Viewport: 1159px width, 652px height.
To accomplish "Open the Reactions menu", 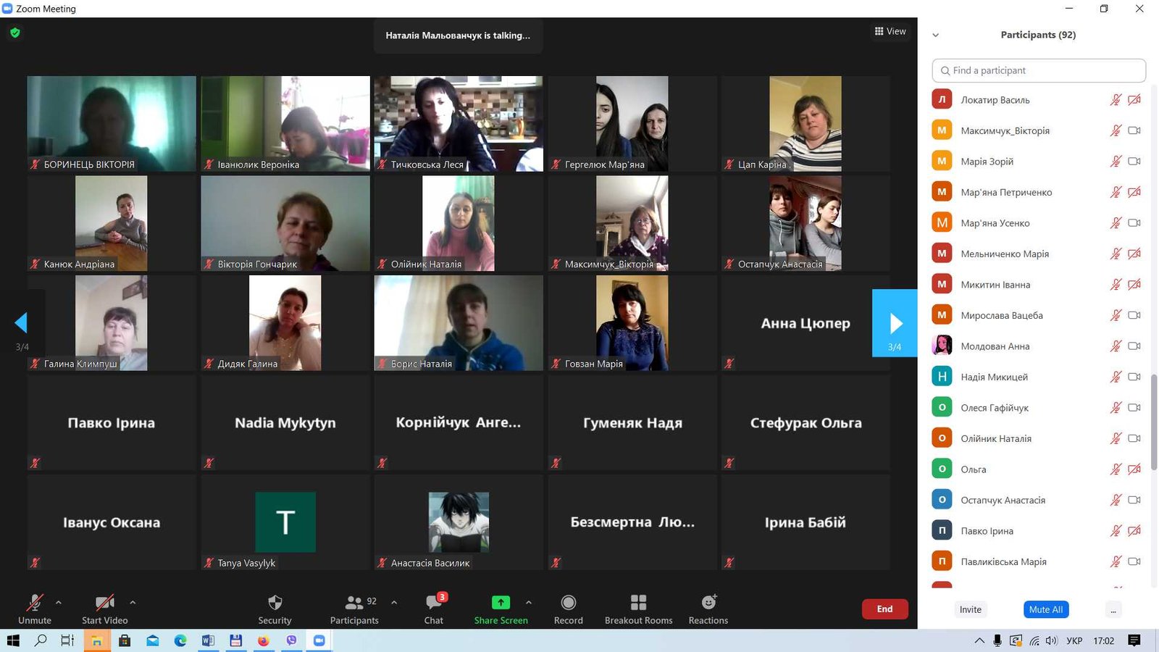I will pyautogui.click(x=708, y=603).
